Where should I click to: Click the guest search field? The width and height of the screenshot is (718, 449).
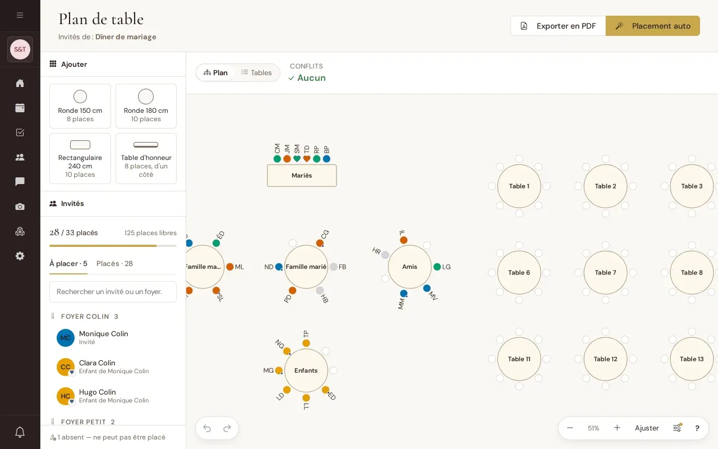[113, 292]
